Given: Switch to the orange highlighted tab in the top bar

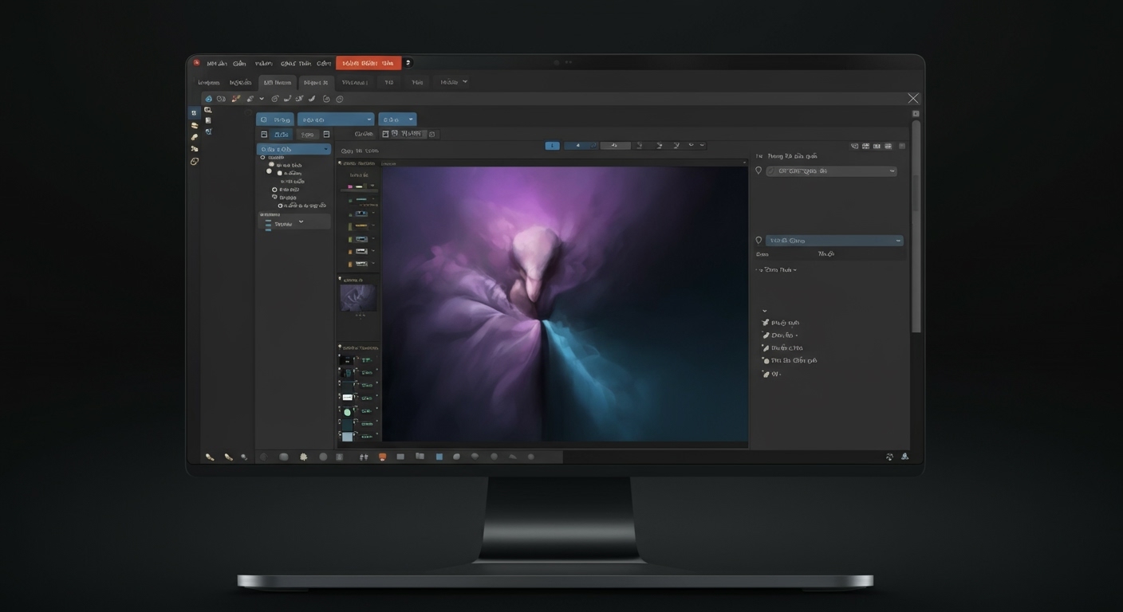Looking at the screenshot, I should 368,63.
